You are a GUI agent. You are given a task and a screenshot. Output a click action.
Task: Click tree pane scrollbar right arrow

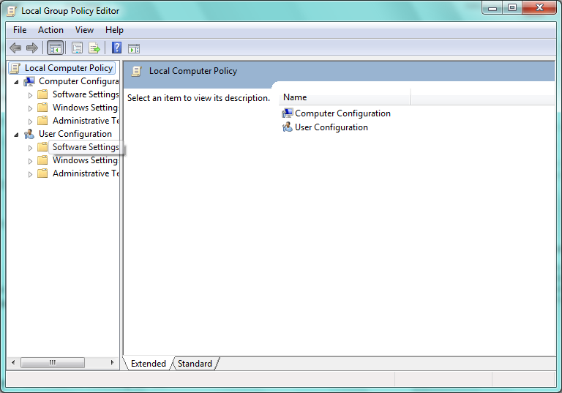click(112, 362)
